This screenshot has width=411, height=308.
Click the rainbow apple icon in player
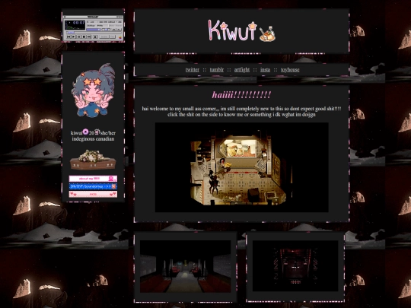coord(120,37)
